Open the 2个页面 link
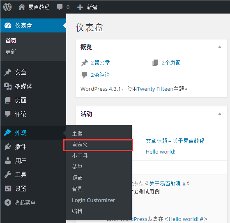This screenshot has width=230, height=223. [x=171, y=63]
